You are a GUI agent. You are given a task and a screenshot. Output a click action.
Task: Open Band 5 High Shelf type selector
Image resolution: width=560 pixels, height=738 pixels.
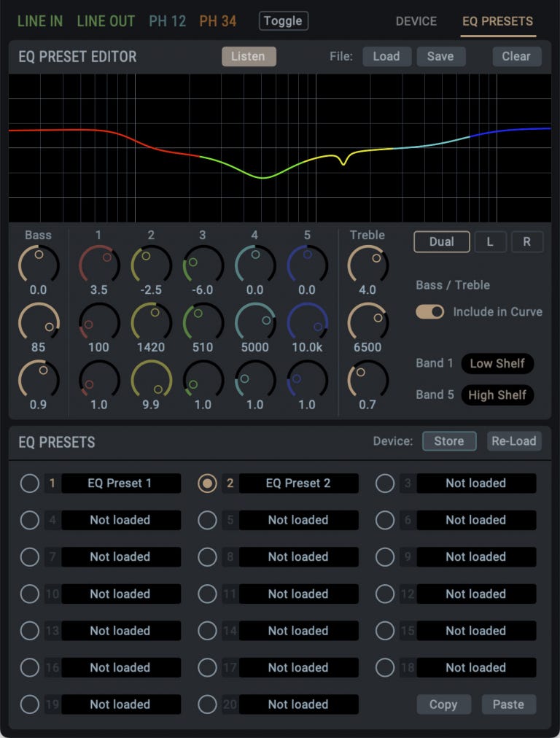pyautogui.click(x=497, y=395)
